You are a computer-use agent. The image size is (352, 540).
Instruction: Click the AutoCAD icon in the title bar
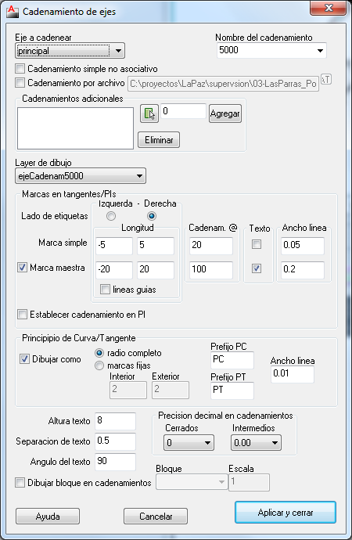click(x=13, y=12)
